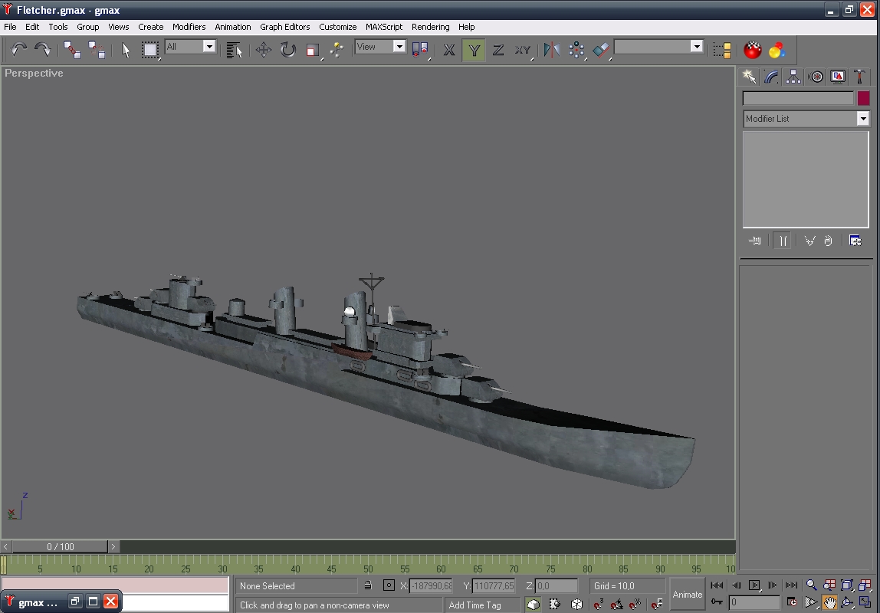Open the Time Configuration dialog icon
Viewport: 880px width, 613px height.
(792, 602)
